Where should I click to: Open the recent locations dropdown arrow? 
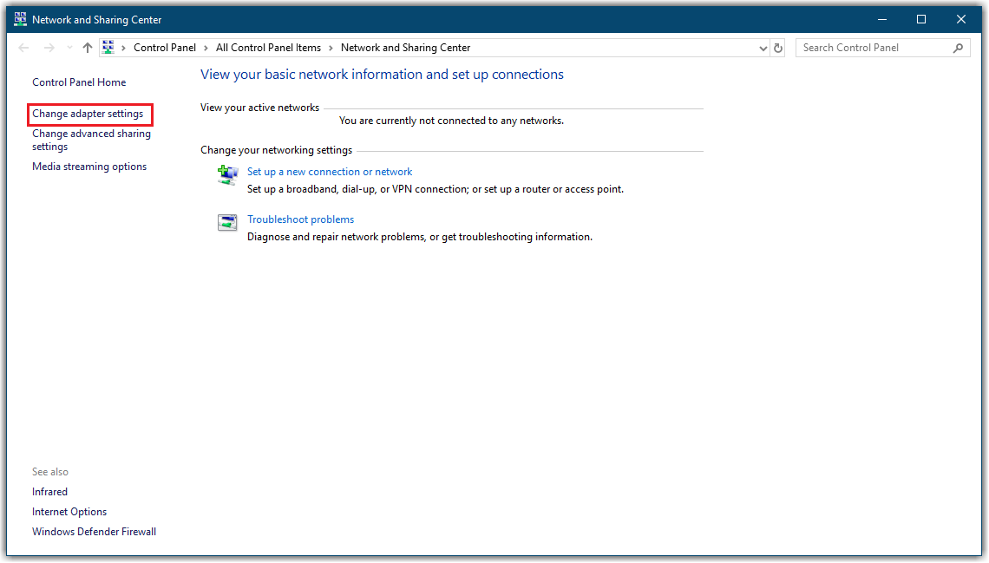69,48
